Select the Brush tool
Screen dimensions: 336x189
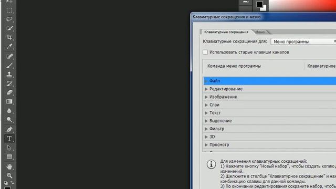pos(9,65)
